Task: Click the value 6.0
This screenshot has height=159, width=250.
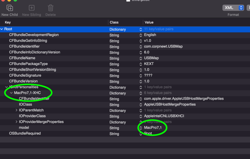Action: tap(146, 52)
